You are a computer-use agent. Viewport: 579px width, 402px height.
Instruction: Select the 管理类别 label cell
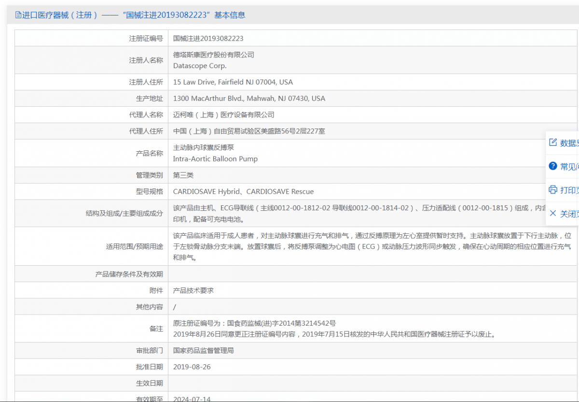pos(91,175)
